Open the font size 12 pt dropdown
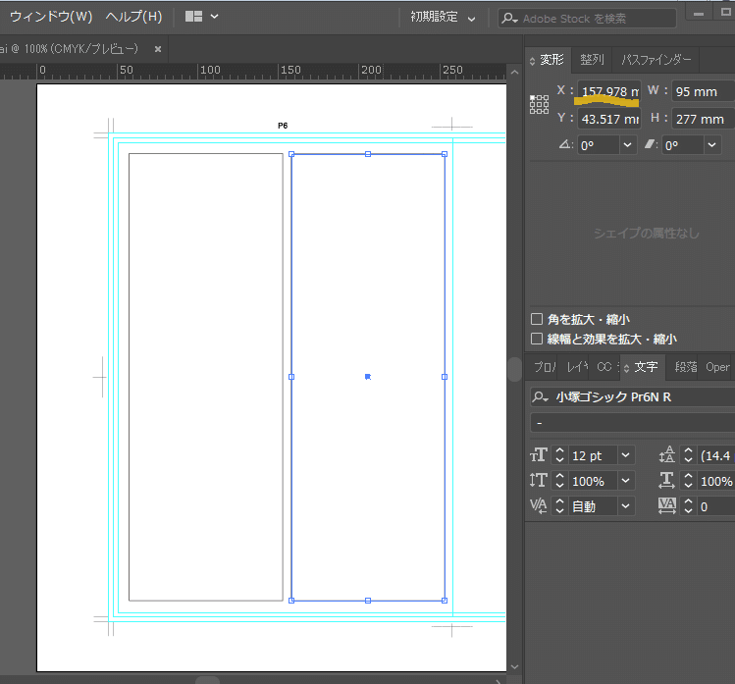Image resolution: width=735 pixels, height=684 pixels. (625, 455)
